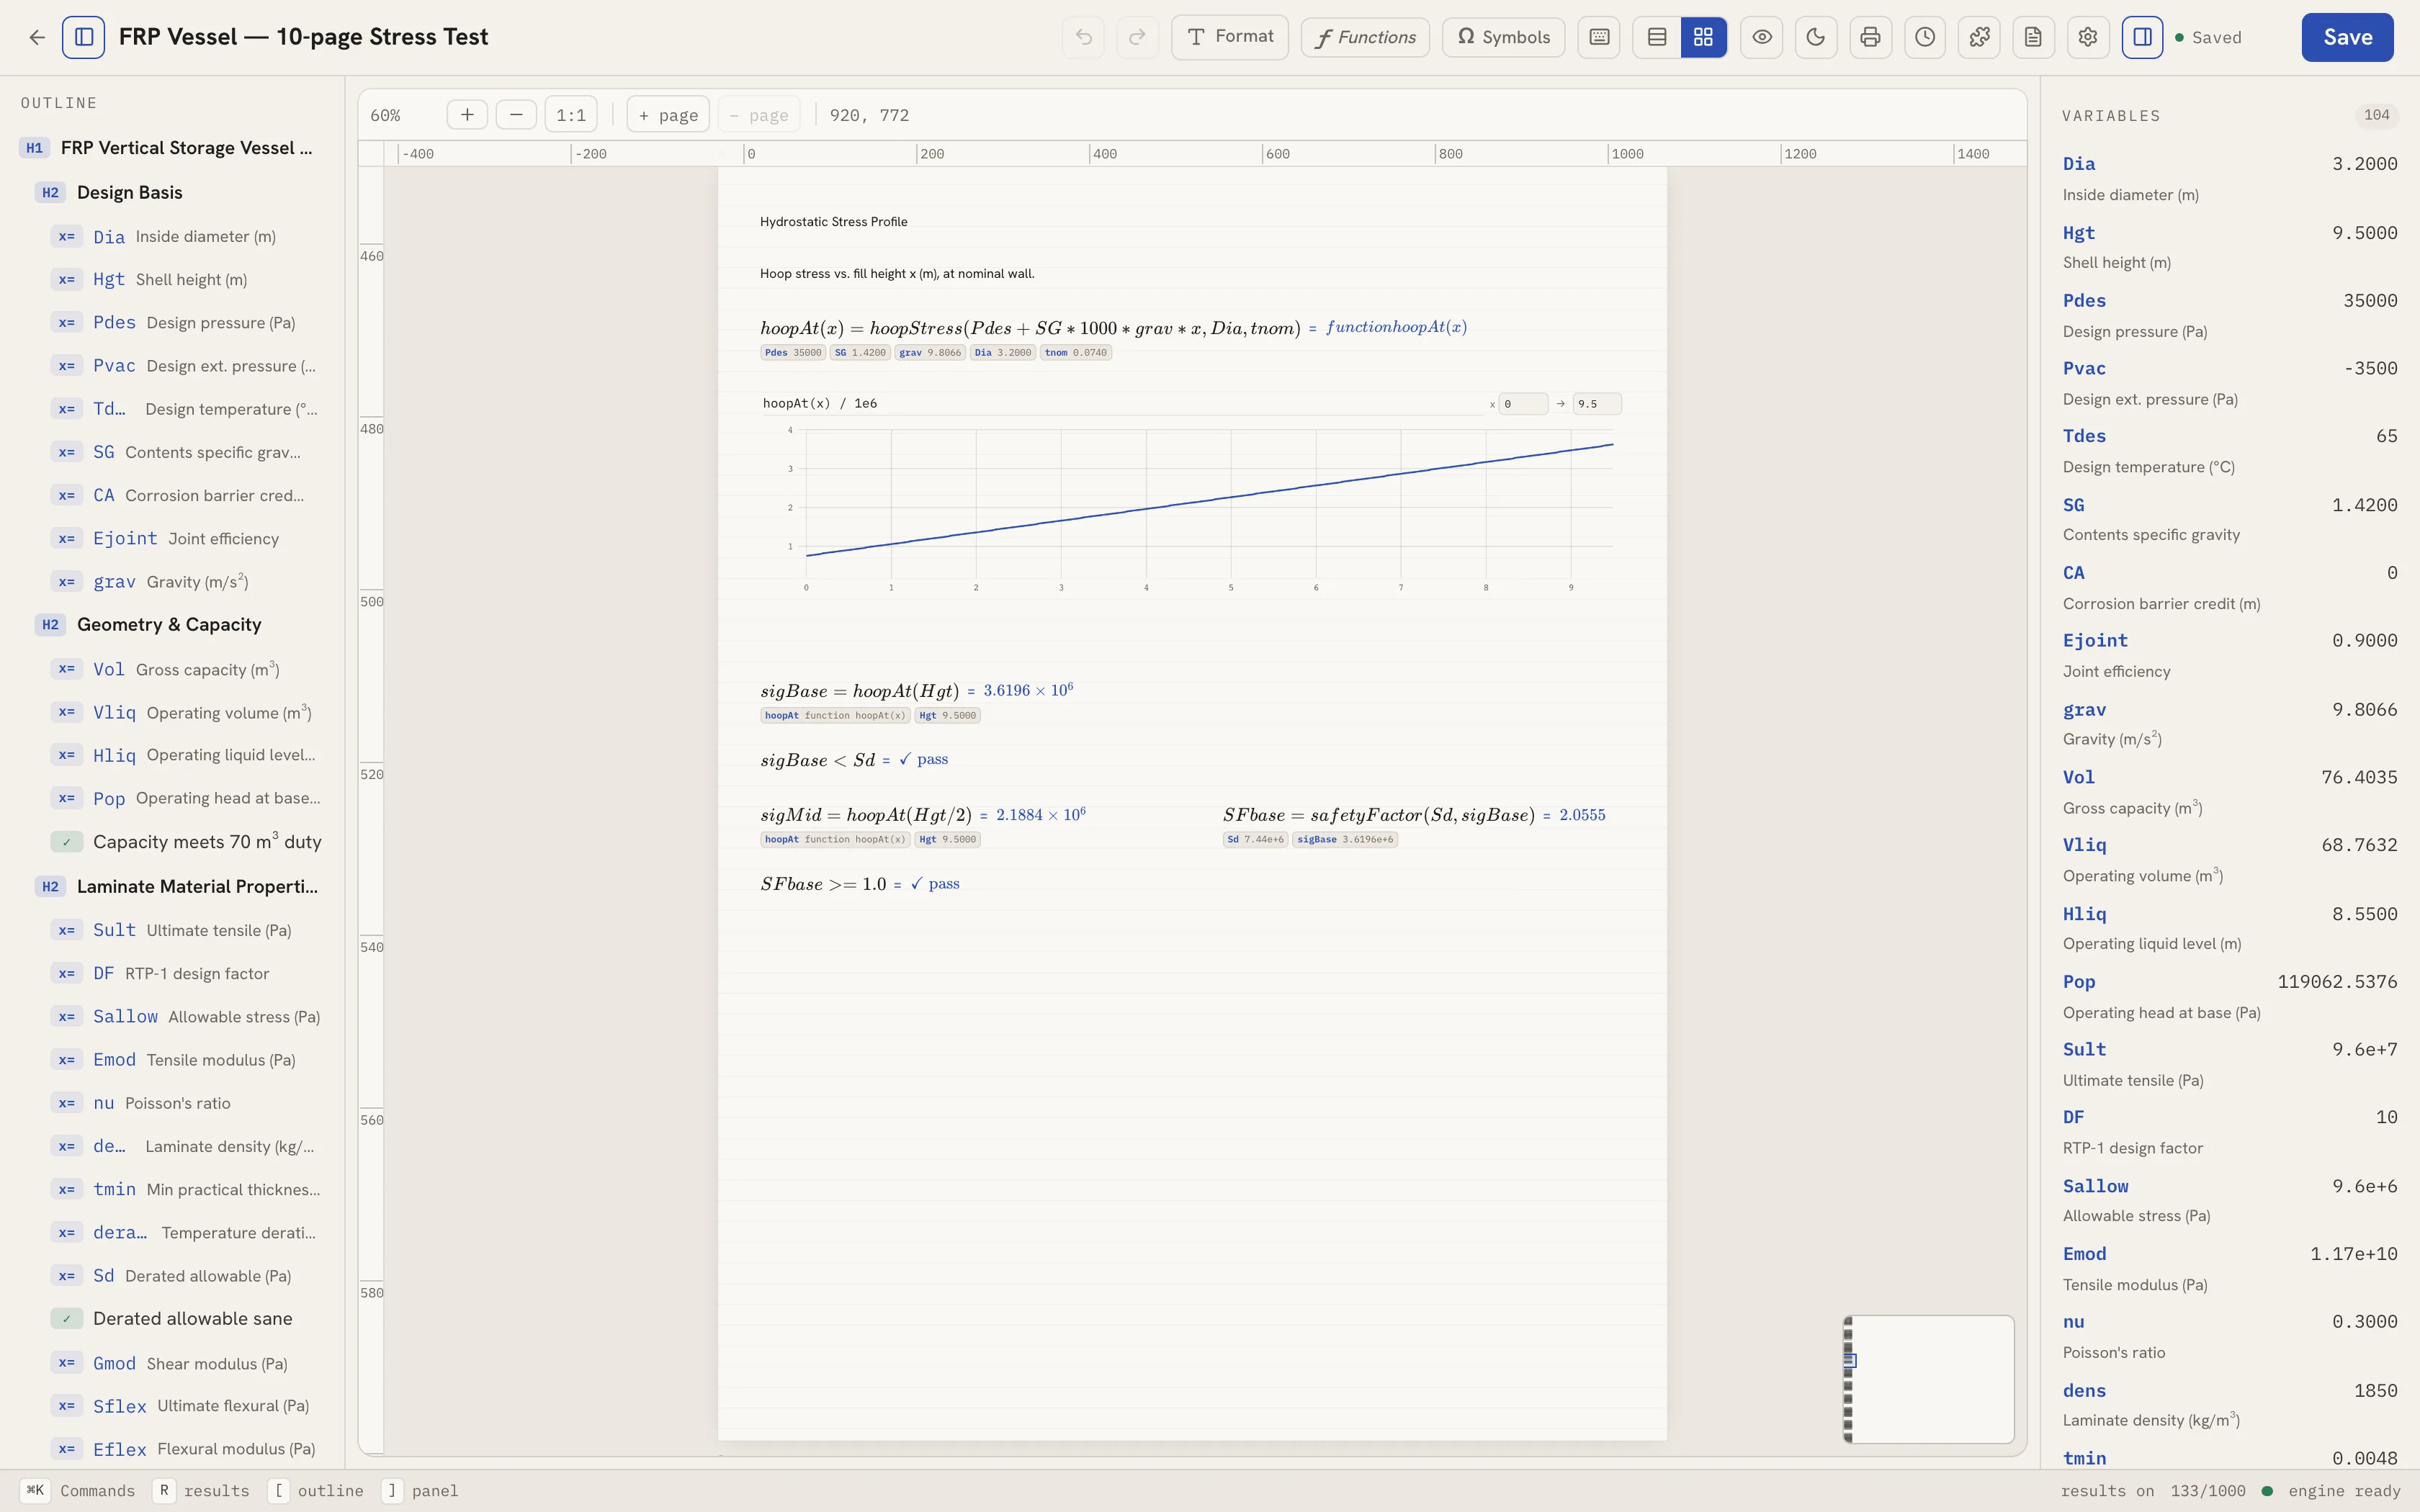The height and width of the screenshot is (1512, 2420).
Task: Click the R results shortcut in status bar
Action: pyautogui.click(x=201, y=1491)
